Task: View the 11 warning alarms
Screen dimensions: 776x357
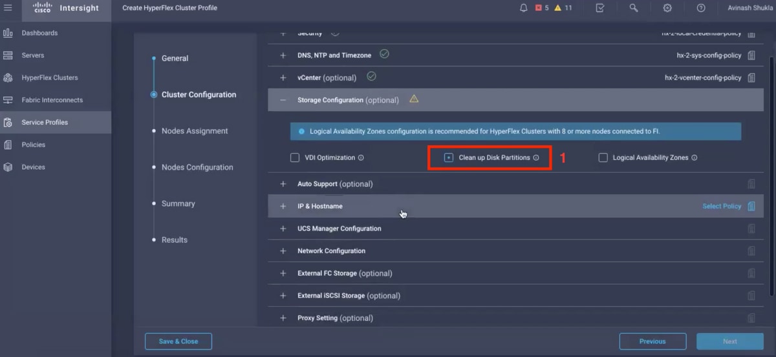Action: 563,8
